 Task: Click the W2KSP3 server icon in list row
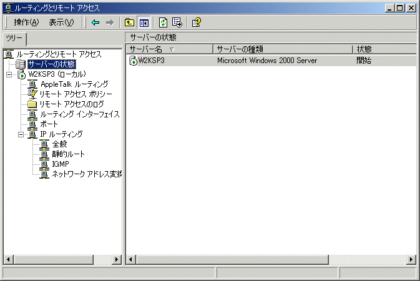click(133, 61)
